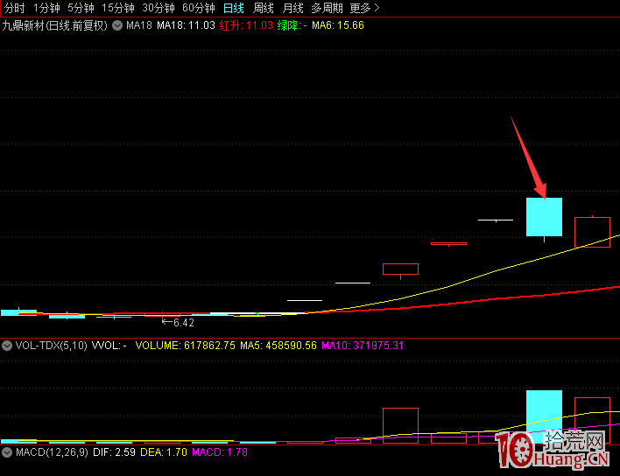Click the 绿降 indicator label

click(x=292, y=25)
